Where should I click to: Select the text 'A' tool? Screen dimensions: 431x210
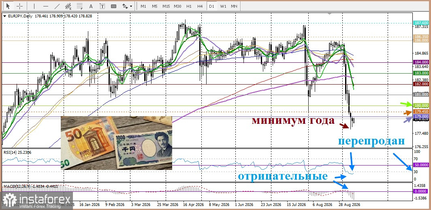coord(91,6)
